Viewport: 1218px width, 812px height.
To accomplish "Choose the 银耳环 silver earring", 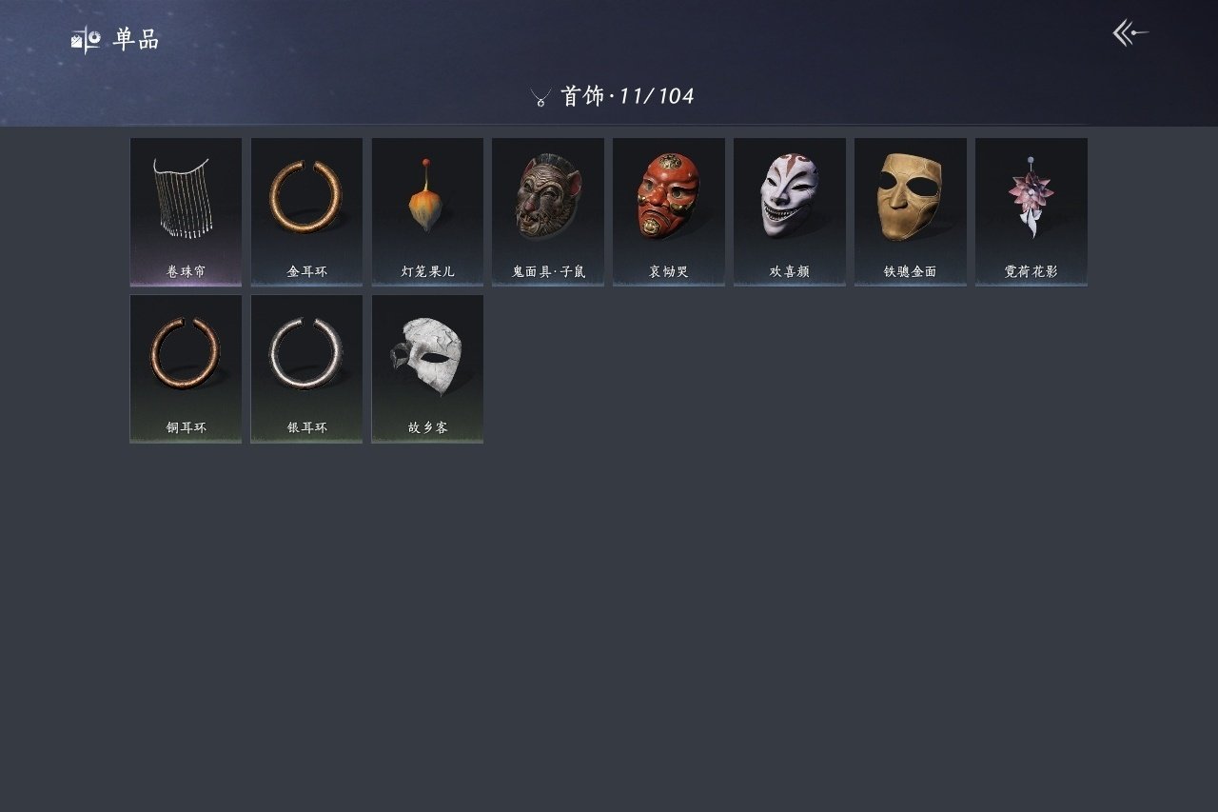I will point(306,368).
